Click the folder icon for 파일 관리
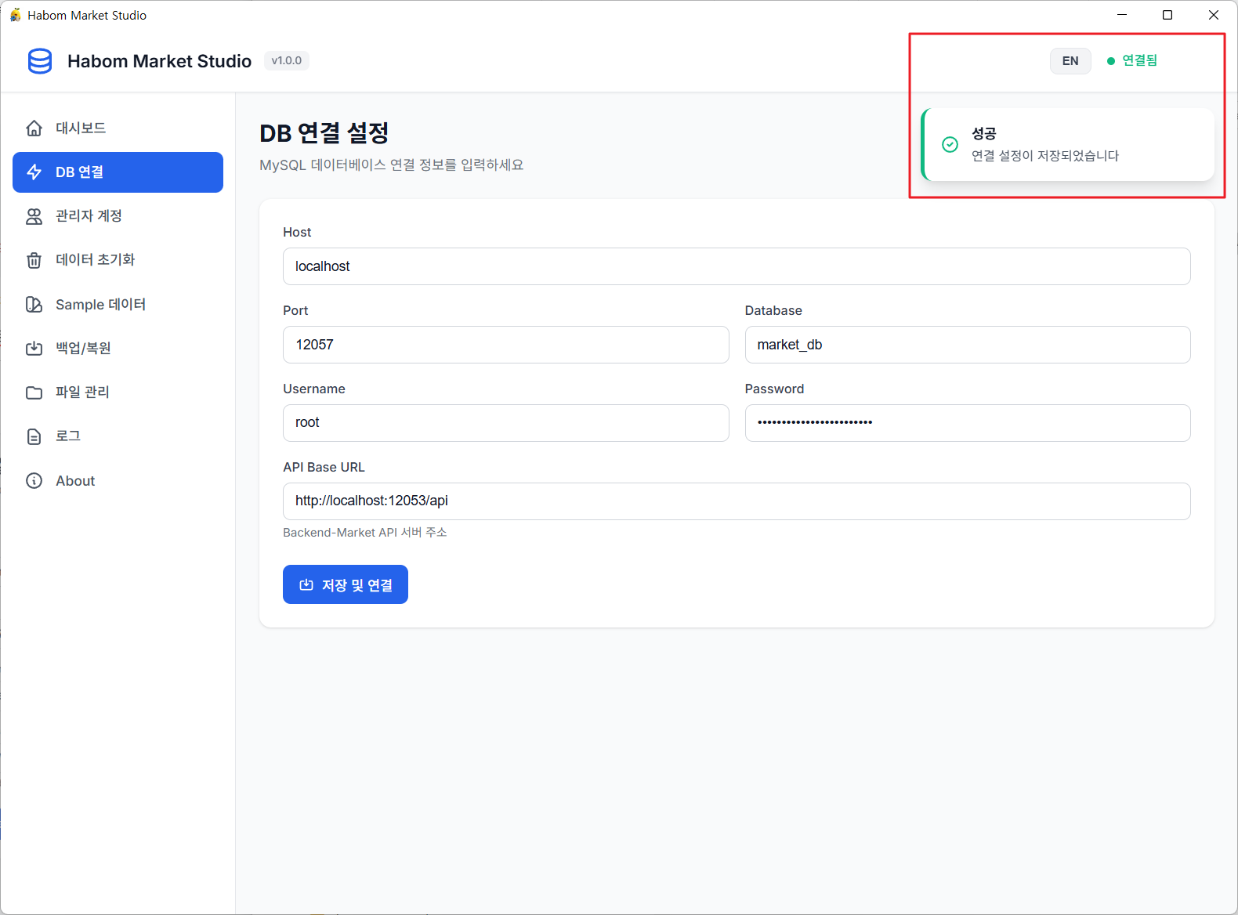1238x915 pixels. pos(34,392)
